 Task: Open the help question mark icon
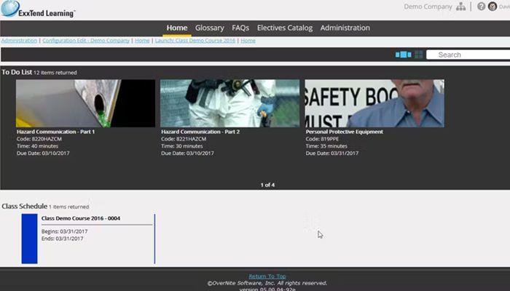point(482,7)
